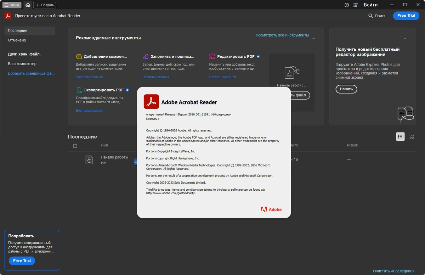Click the Начать button
Viewport: 425px width, 275px height.
[x=346, y=89]
